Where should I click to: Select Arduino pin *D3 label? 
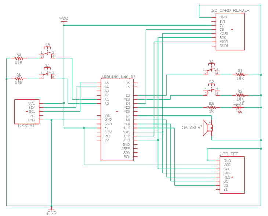pos(127,99)
